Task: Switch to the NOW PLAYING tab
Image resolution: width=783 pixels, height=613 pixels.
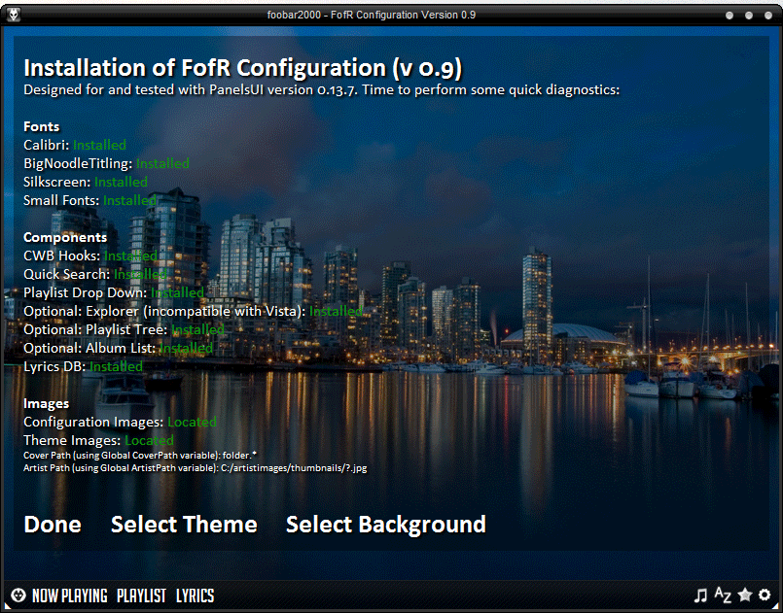Action: tap(69, 596)
